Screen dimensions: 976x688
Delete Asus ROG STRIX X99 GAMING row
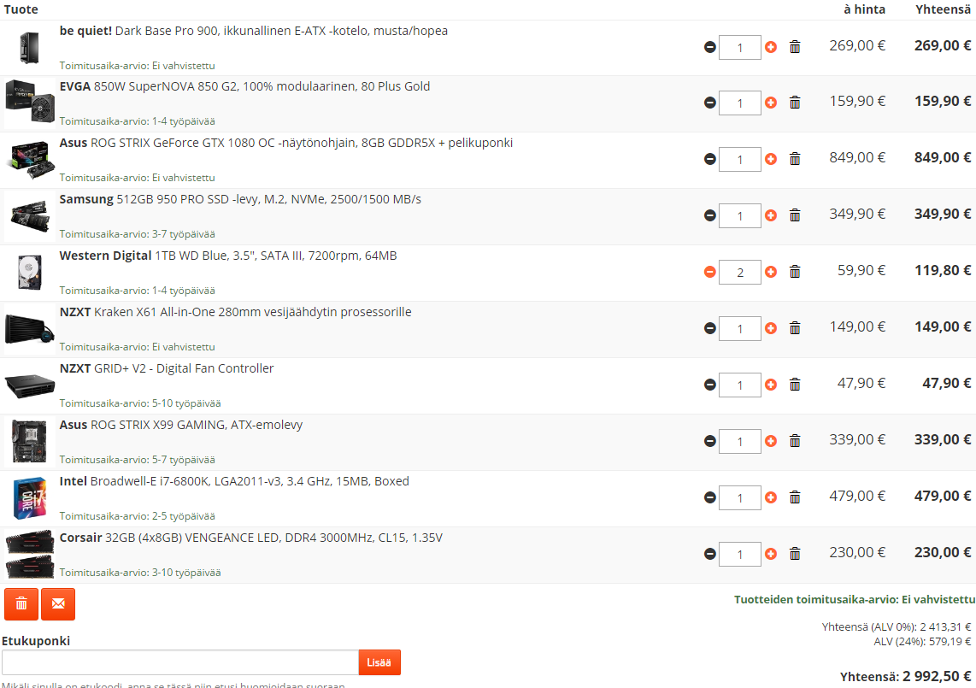(795, 441)
